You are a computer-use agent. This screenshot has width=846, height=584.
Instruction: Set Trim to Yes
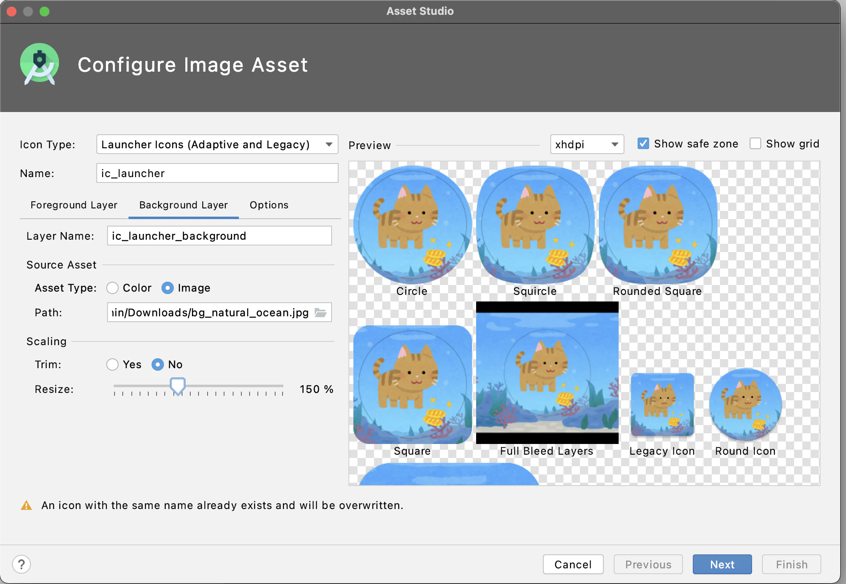[112, 364]
